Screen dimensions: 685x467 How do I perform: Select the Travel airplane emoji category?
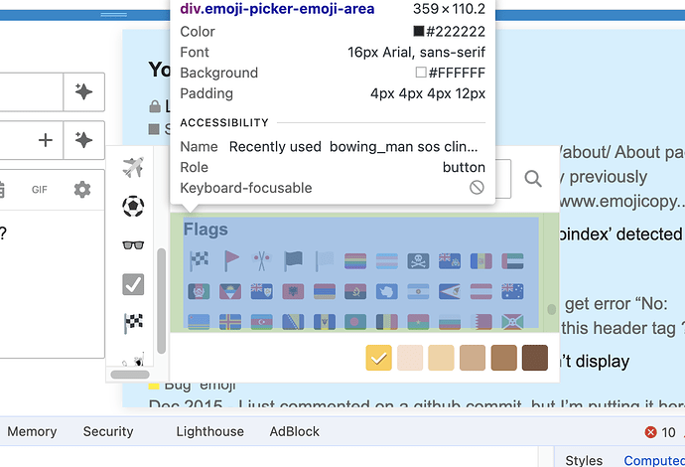tap(133, 168)
